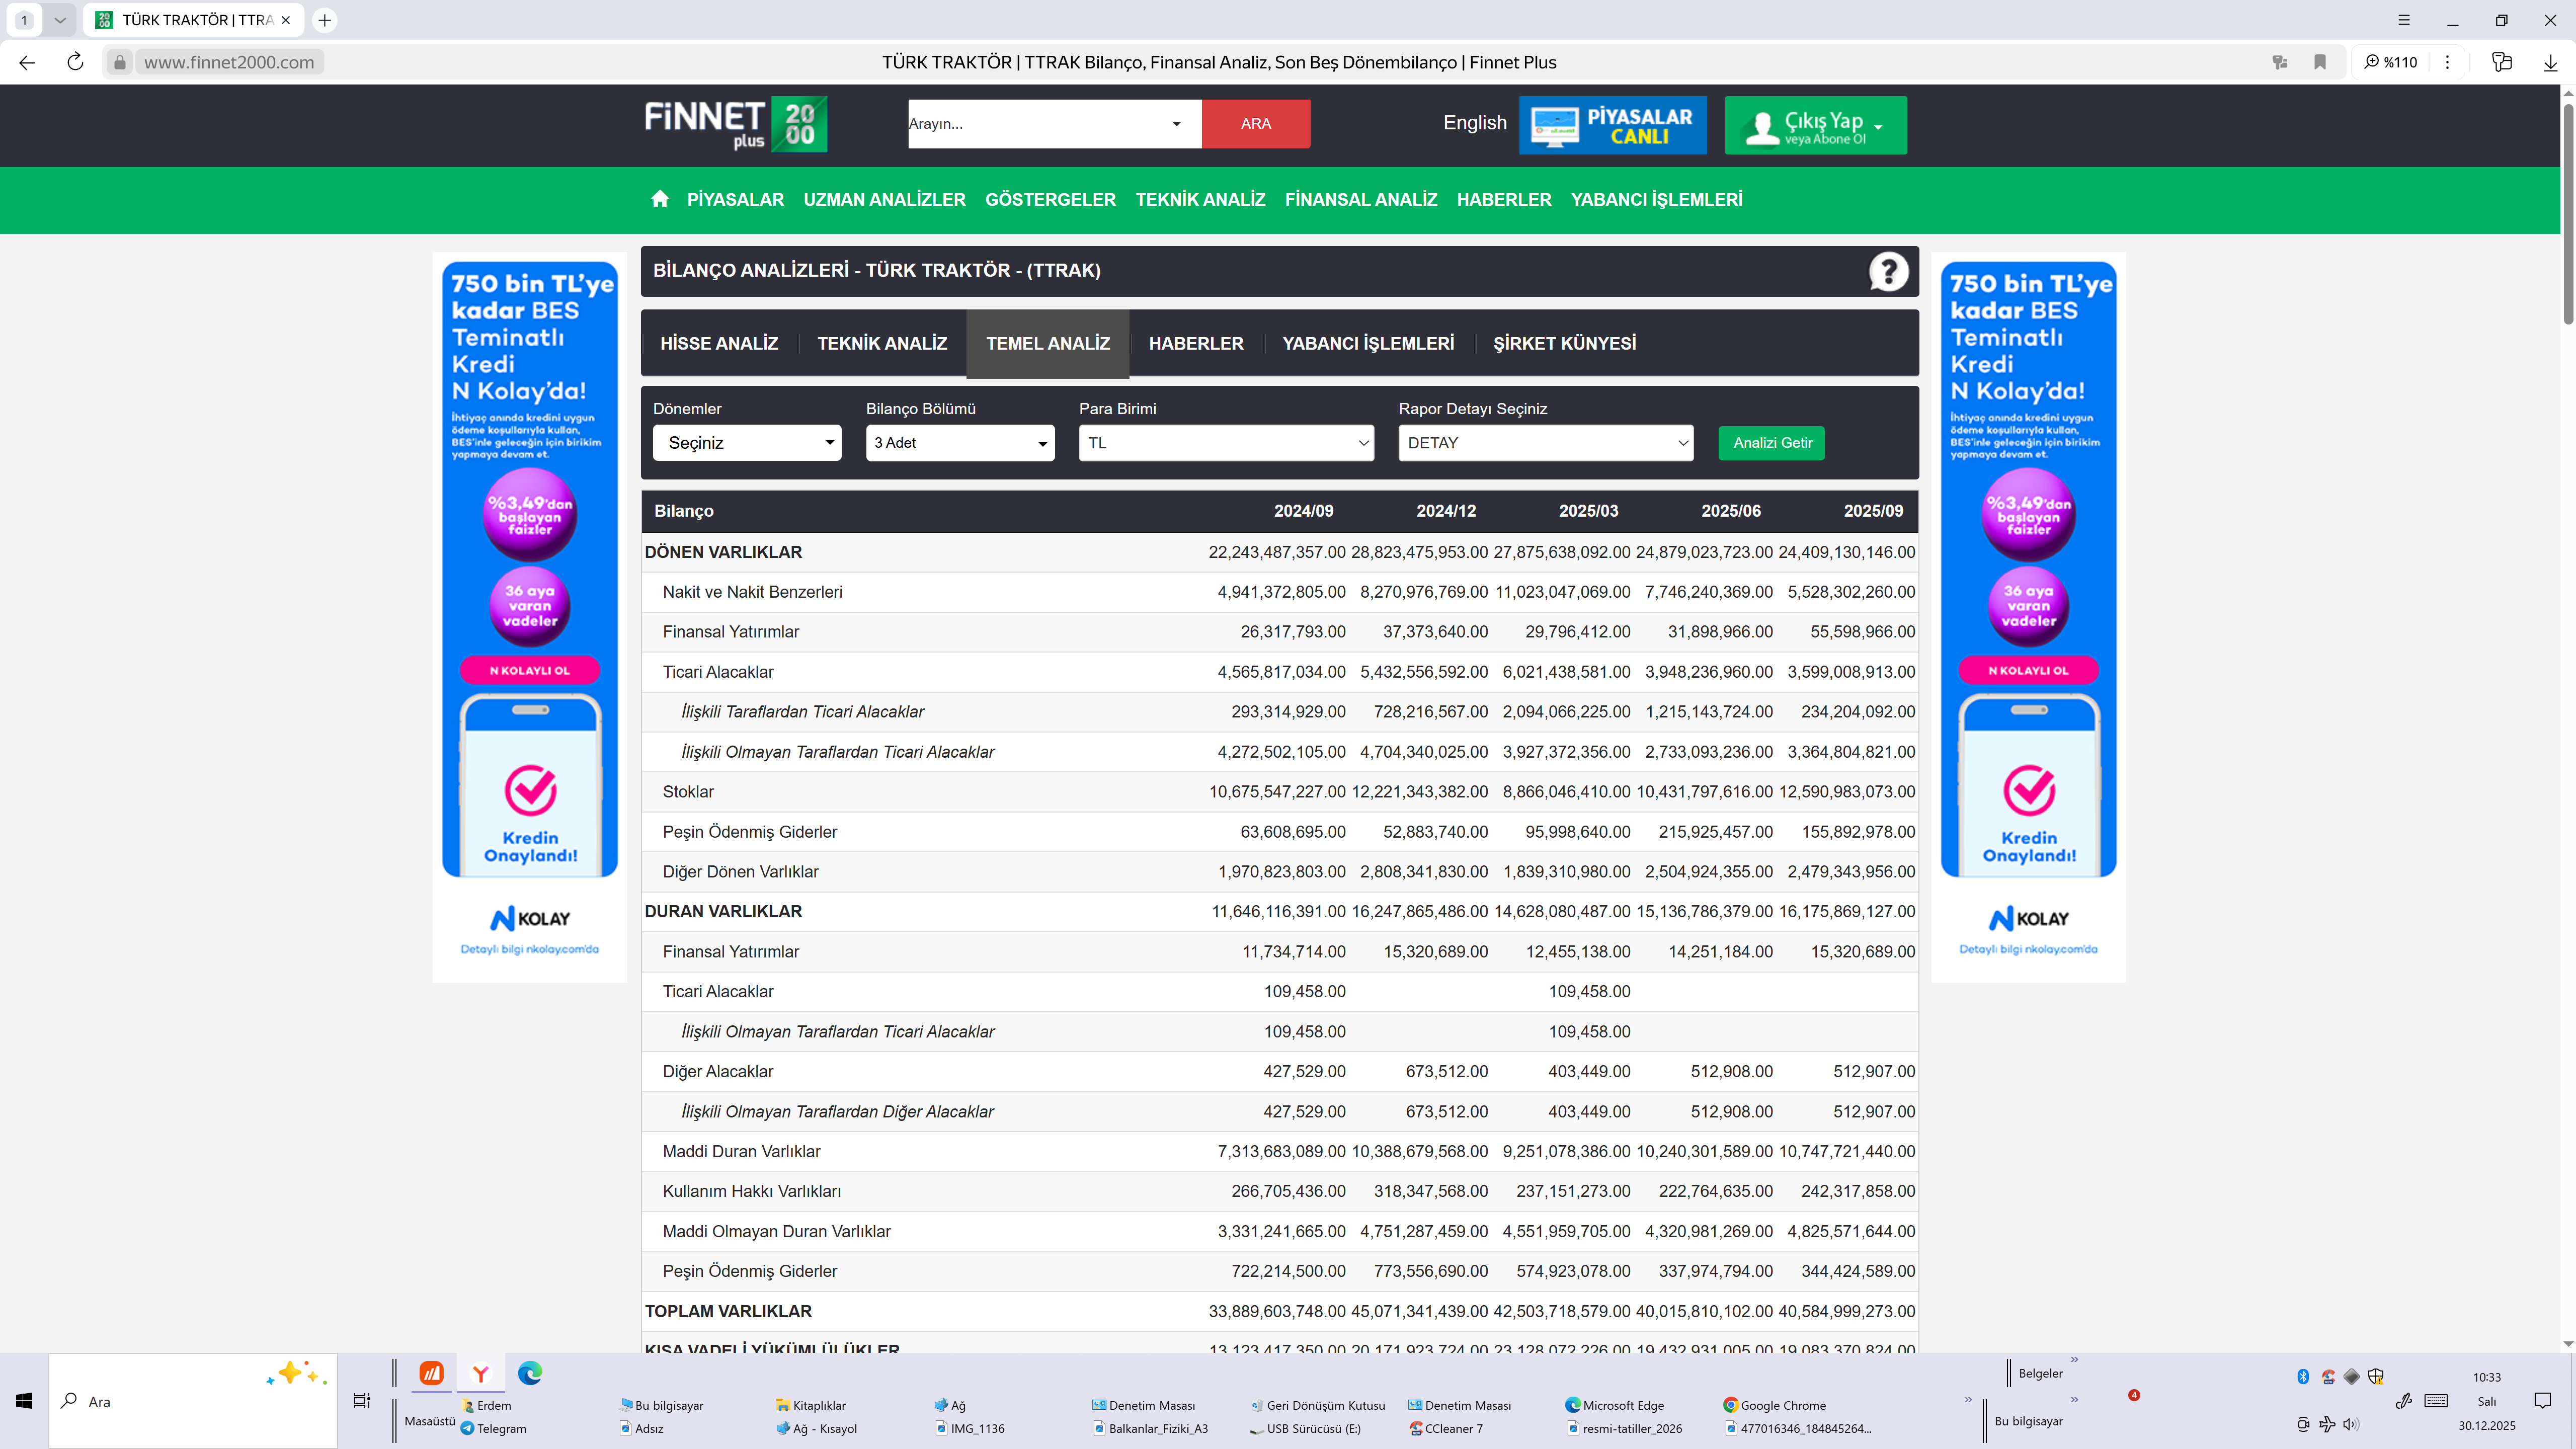
Task: Open the three-dot page options menu
Action: tap(2447, 62)
